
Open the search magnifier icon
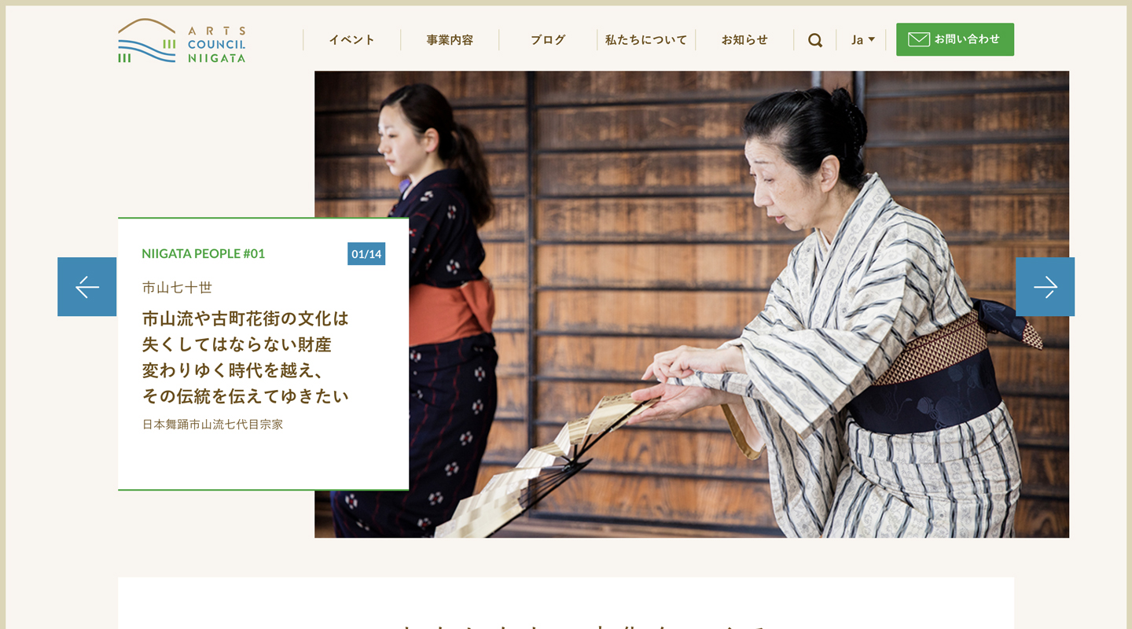click(815, 40)
